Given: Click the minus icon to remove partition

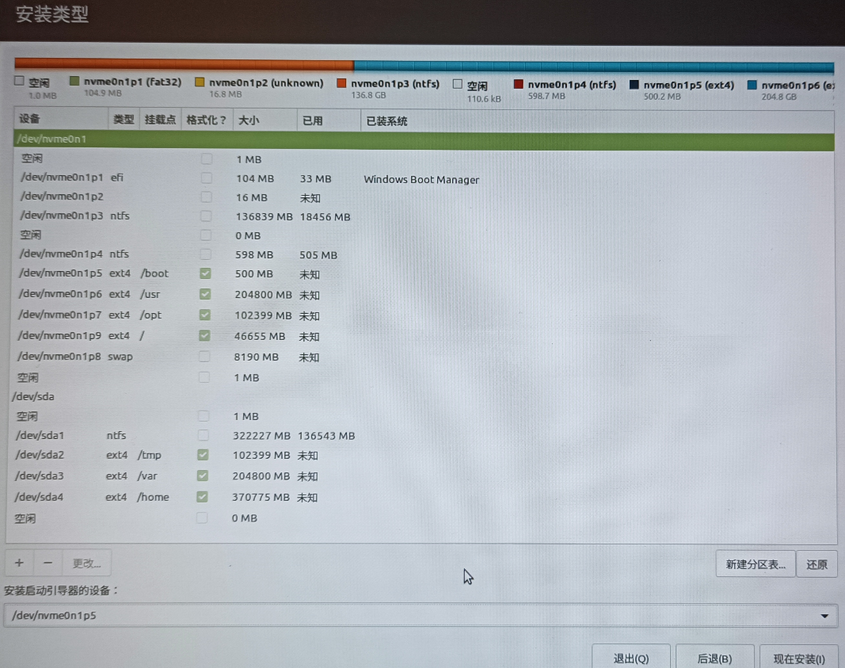Looking at the screenshot, I should [48, 563].
